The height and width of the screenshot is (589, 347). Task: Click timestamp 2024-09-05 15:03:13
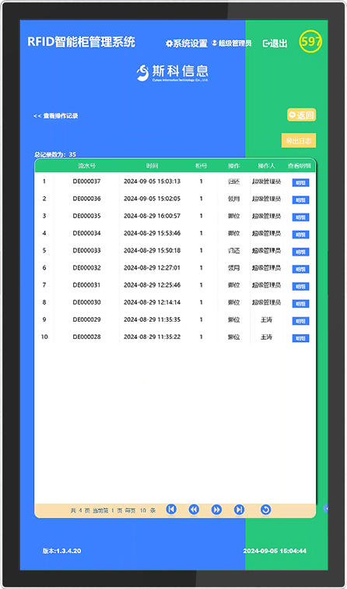[x=152, y=181]
